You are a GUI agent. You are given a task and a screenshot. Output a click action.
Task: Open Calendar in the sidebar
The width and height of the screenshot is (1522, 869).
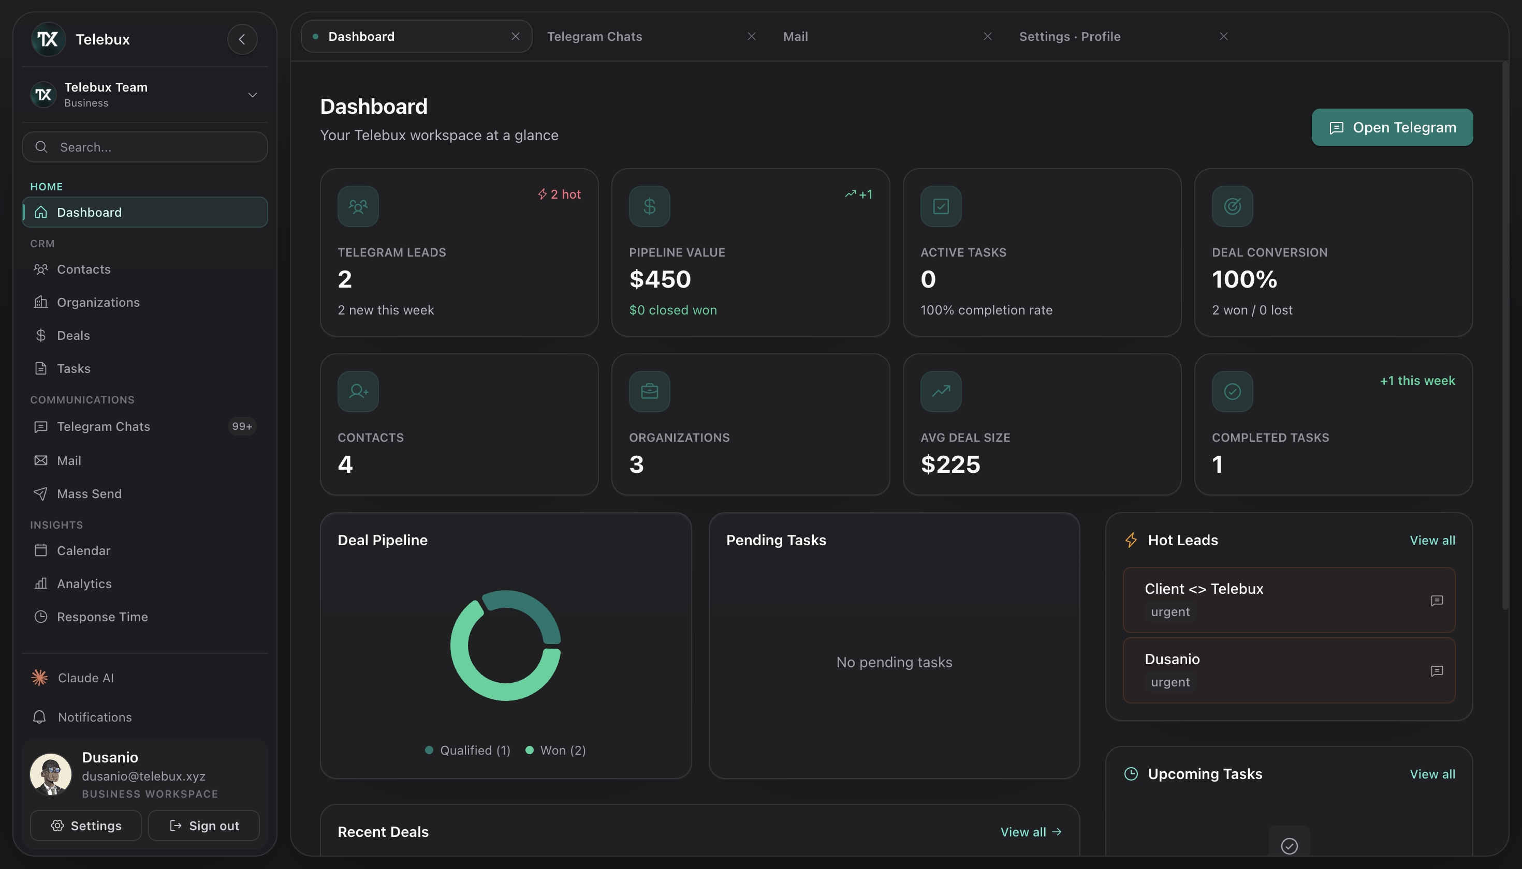[x=144, y=551]
